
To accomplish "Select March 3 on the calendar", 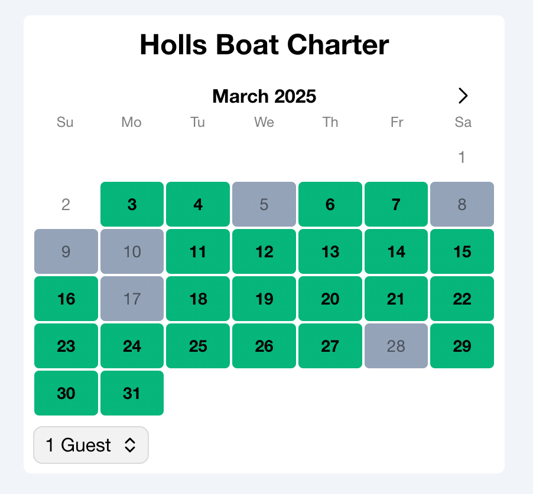I will click(132, 204).
